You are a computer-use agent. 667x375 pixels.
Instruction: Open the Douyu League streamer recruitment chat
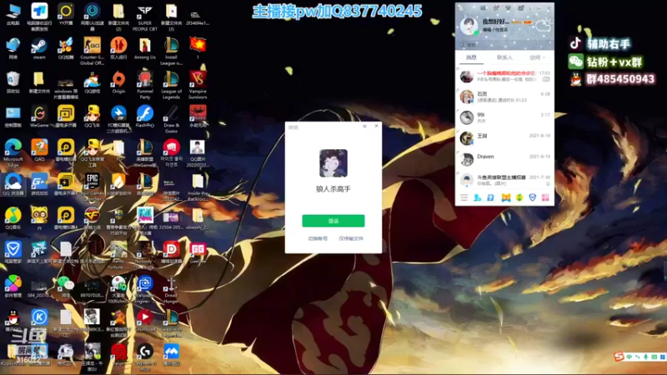pyautogui.click(x=504, y=180)
